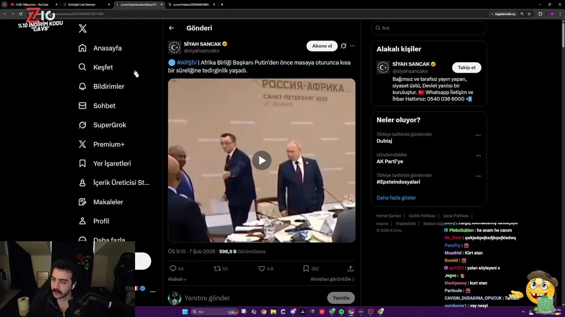Click the Ara search box on X
Viewport: 565px width, 317px height.
[x=429, y=28]
